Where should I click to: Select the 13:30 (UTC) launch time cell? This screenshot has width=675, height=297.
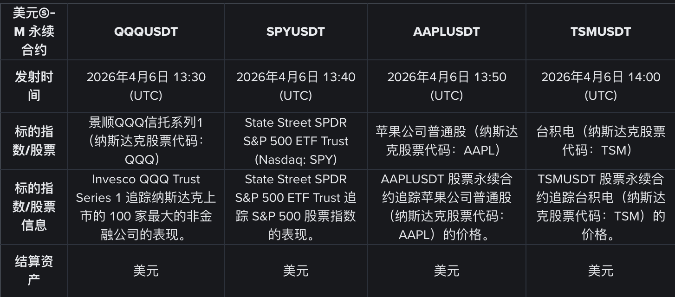(146, 86)
